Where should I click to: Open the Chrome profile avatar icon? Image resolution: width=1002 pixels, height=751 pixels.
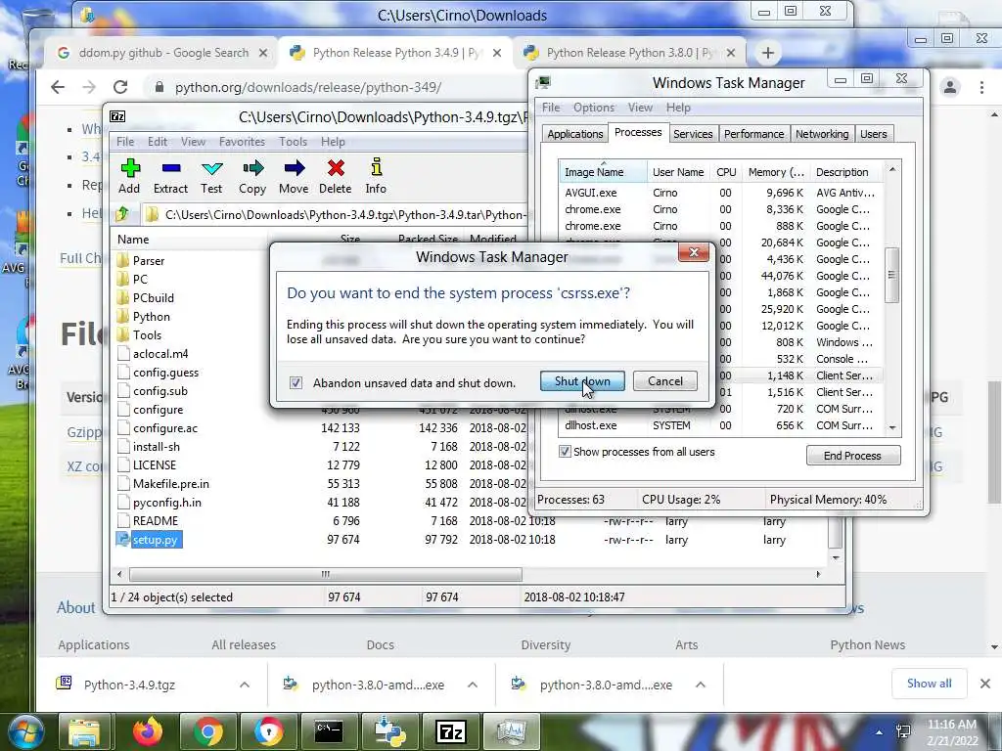point(950,87)
